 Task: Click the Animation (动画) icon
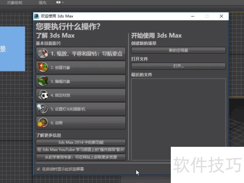pos(43,123)
